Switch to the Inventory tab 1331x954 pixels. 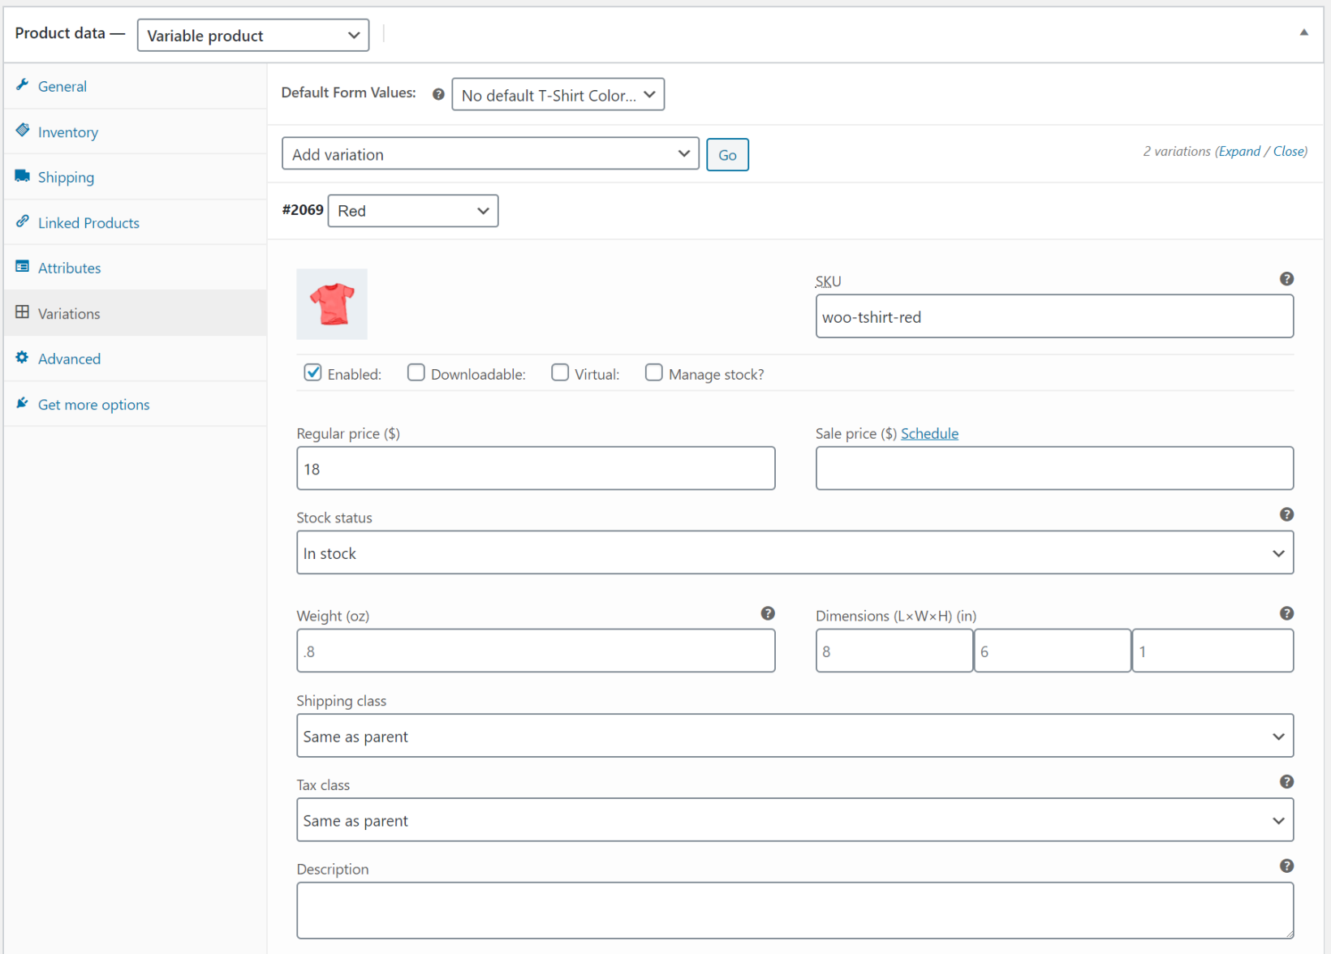click(68, 132)
